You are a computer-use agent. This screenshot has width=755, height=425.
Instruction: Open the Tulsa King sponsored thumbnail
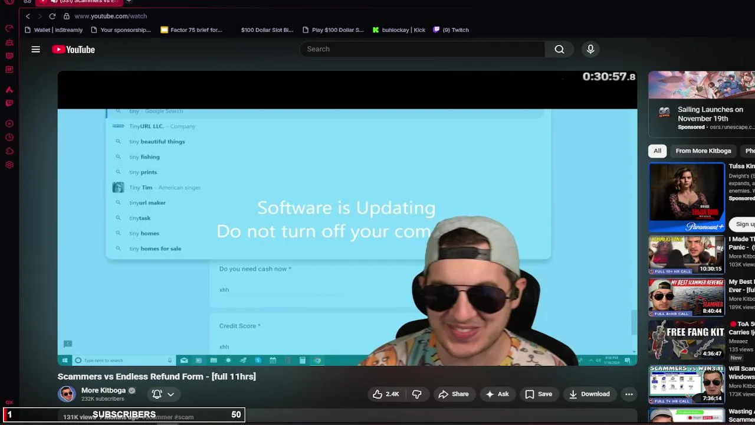687,197
